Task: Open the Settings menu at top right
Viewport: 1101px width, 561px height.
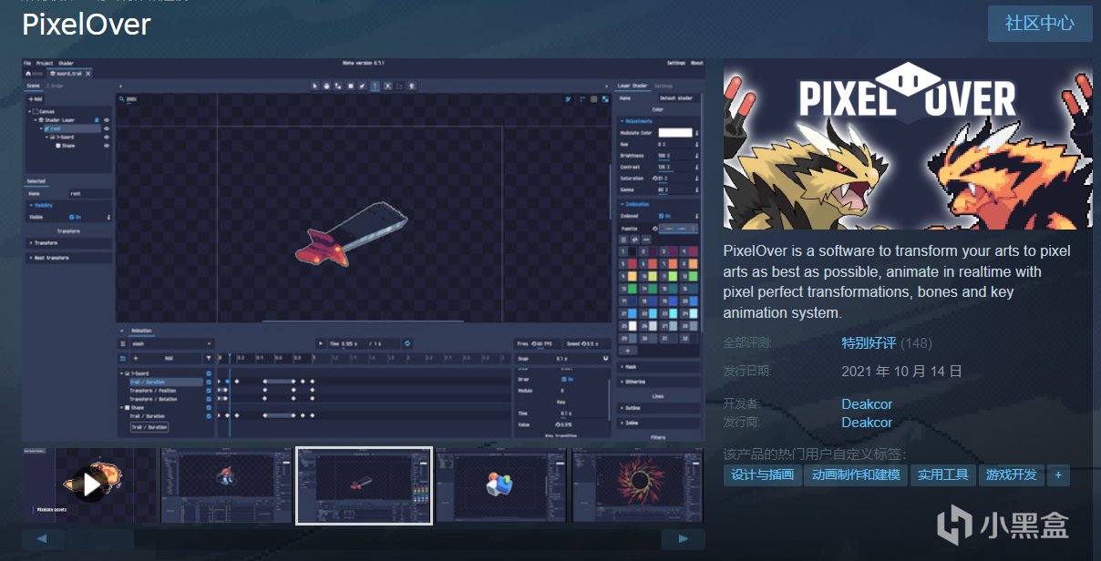Action: coord(676,63)
